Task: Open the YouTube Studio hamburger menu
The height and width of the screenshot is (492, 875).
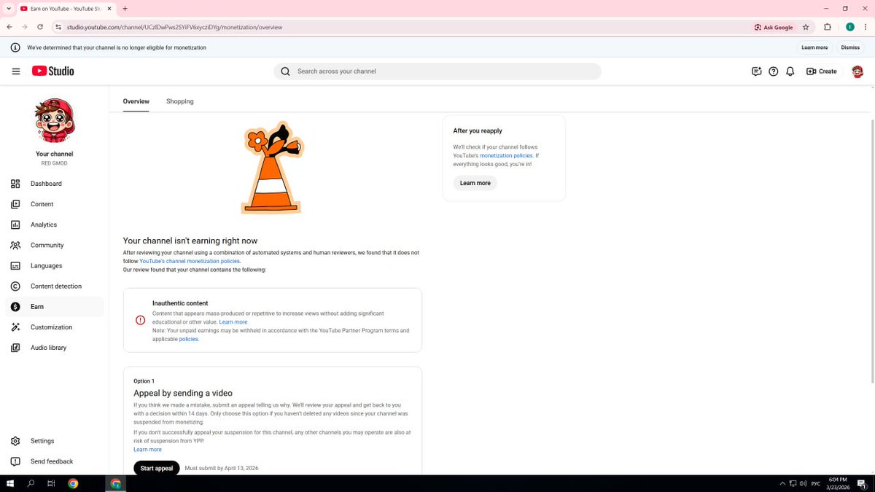Action: pyautogui.click(x=15, y=71)
